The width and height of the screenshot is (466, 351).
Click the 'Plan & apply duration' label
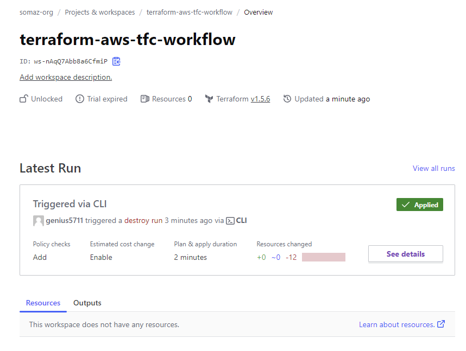point(206,244)
